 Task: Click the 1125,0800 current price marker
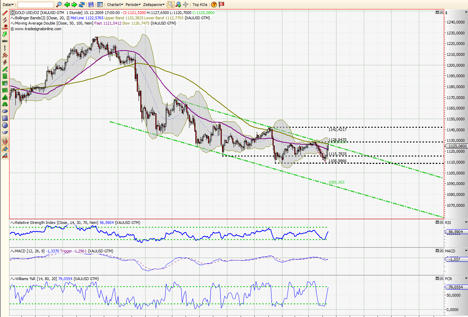(457, 146)
